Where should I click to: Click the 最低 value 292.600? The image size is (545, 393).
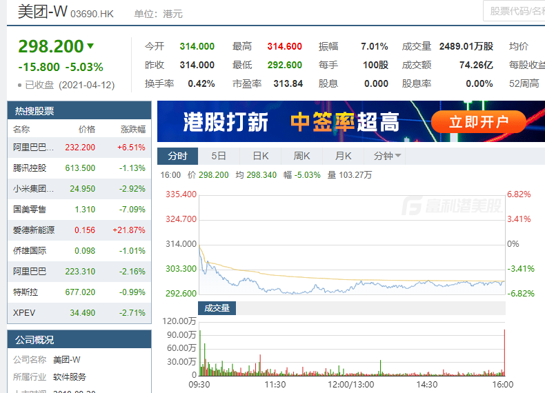[285, 65]
